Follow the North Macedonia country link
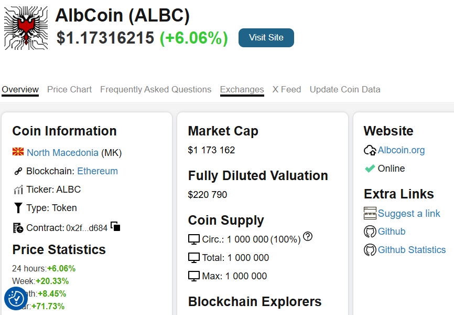 point(62,153)
